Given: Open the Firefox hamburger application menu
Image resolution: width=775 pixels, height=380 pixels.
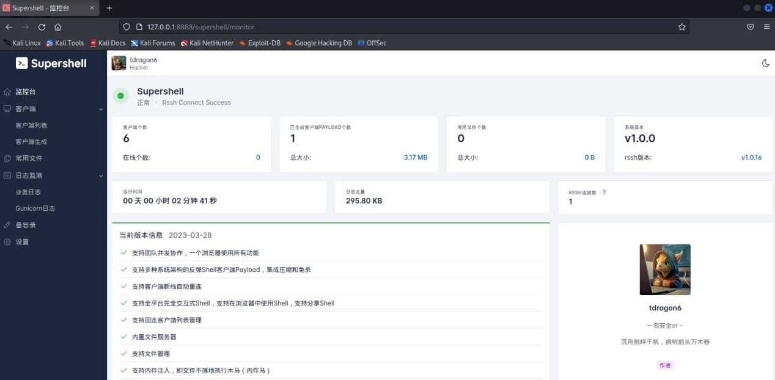Looking at the screenshot, I should coord(766,27).
